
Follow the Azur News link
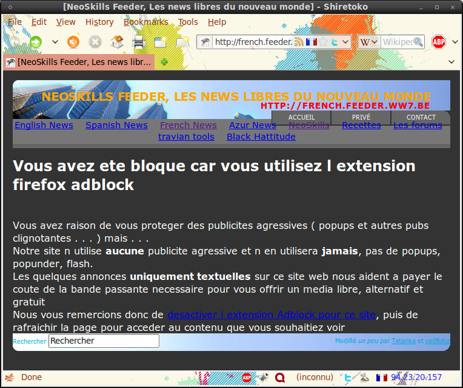(x=253, y=125)
